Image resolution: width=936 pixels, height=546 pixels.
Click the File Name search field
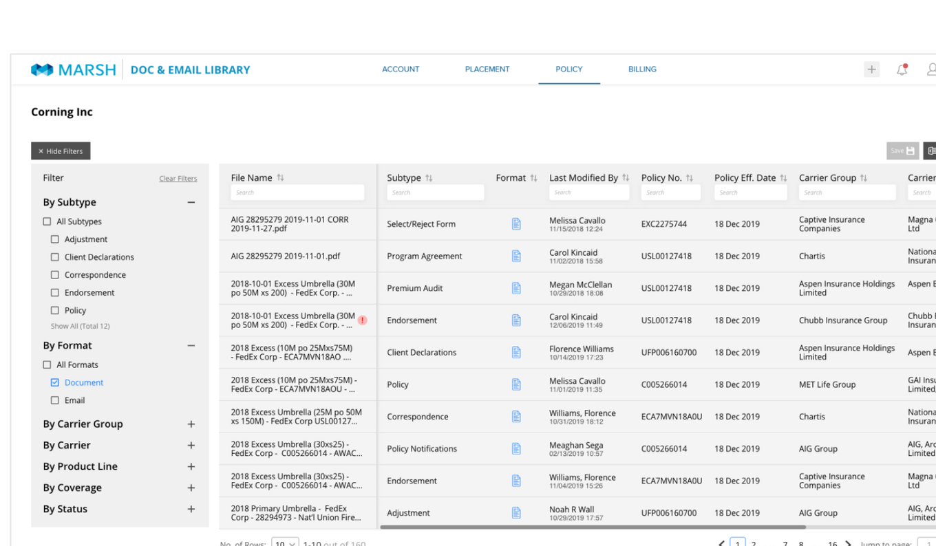[297, 193]
